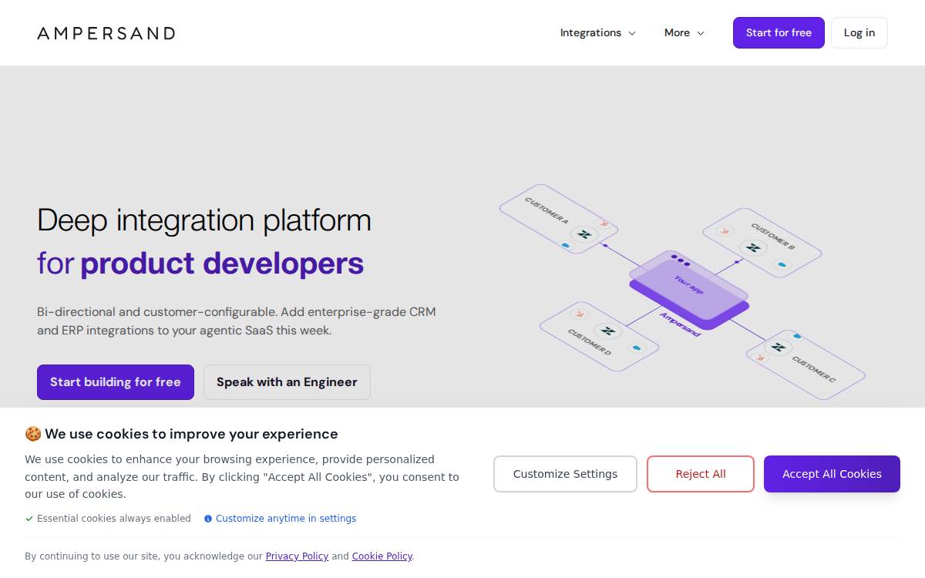
Task: Click the 'product developers' heading text
Action: [x=222, y=264]
